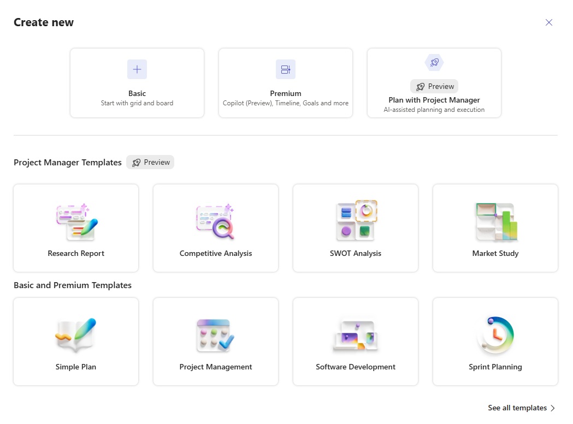
Task: Open the See all templates link
Action: point(517,408)
